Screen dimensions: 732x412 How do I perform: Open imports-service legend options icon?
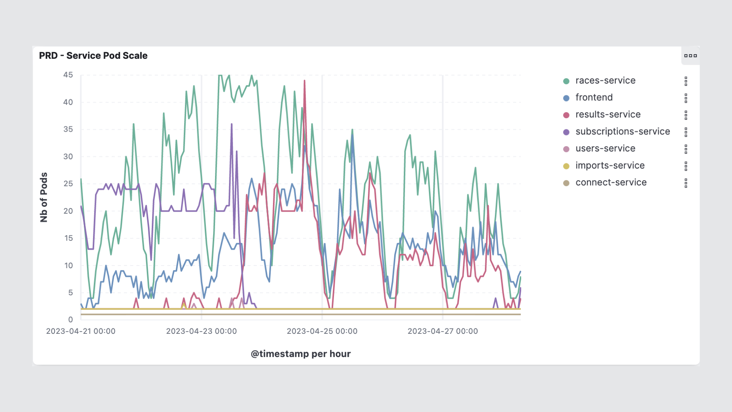(686, 166)
